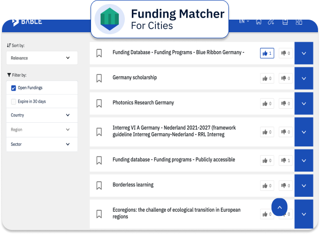320x234 pixels.
Task: Bookmark the Germany scholarship funding
Action: tap(99, 78)
